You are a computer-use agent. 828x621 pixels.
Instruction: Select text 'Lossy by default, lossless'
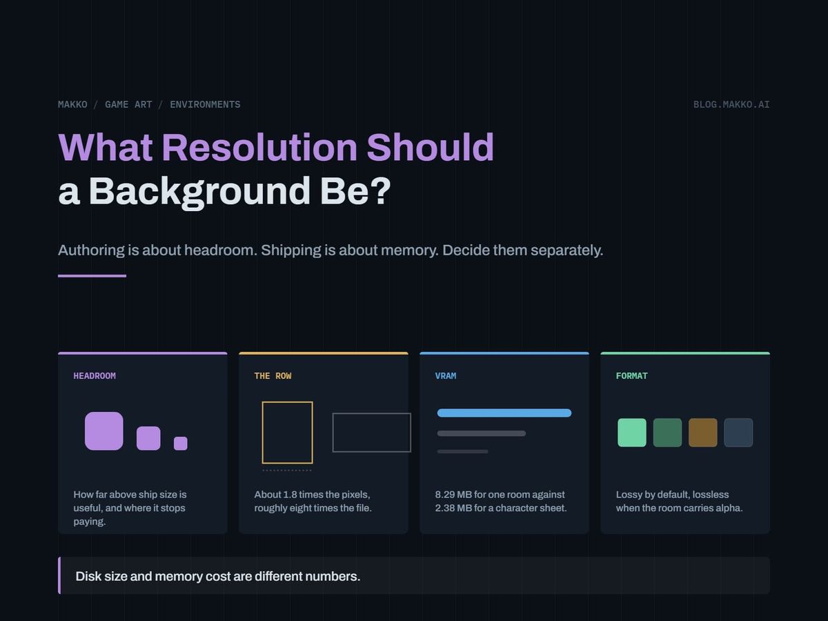672,494
